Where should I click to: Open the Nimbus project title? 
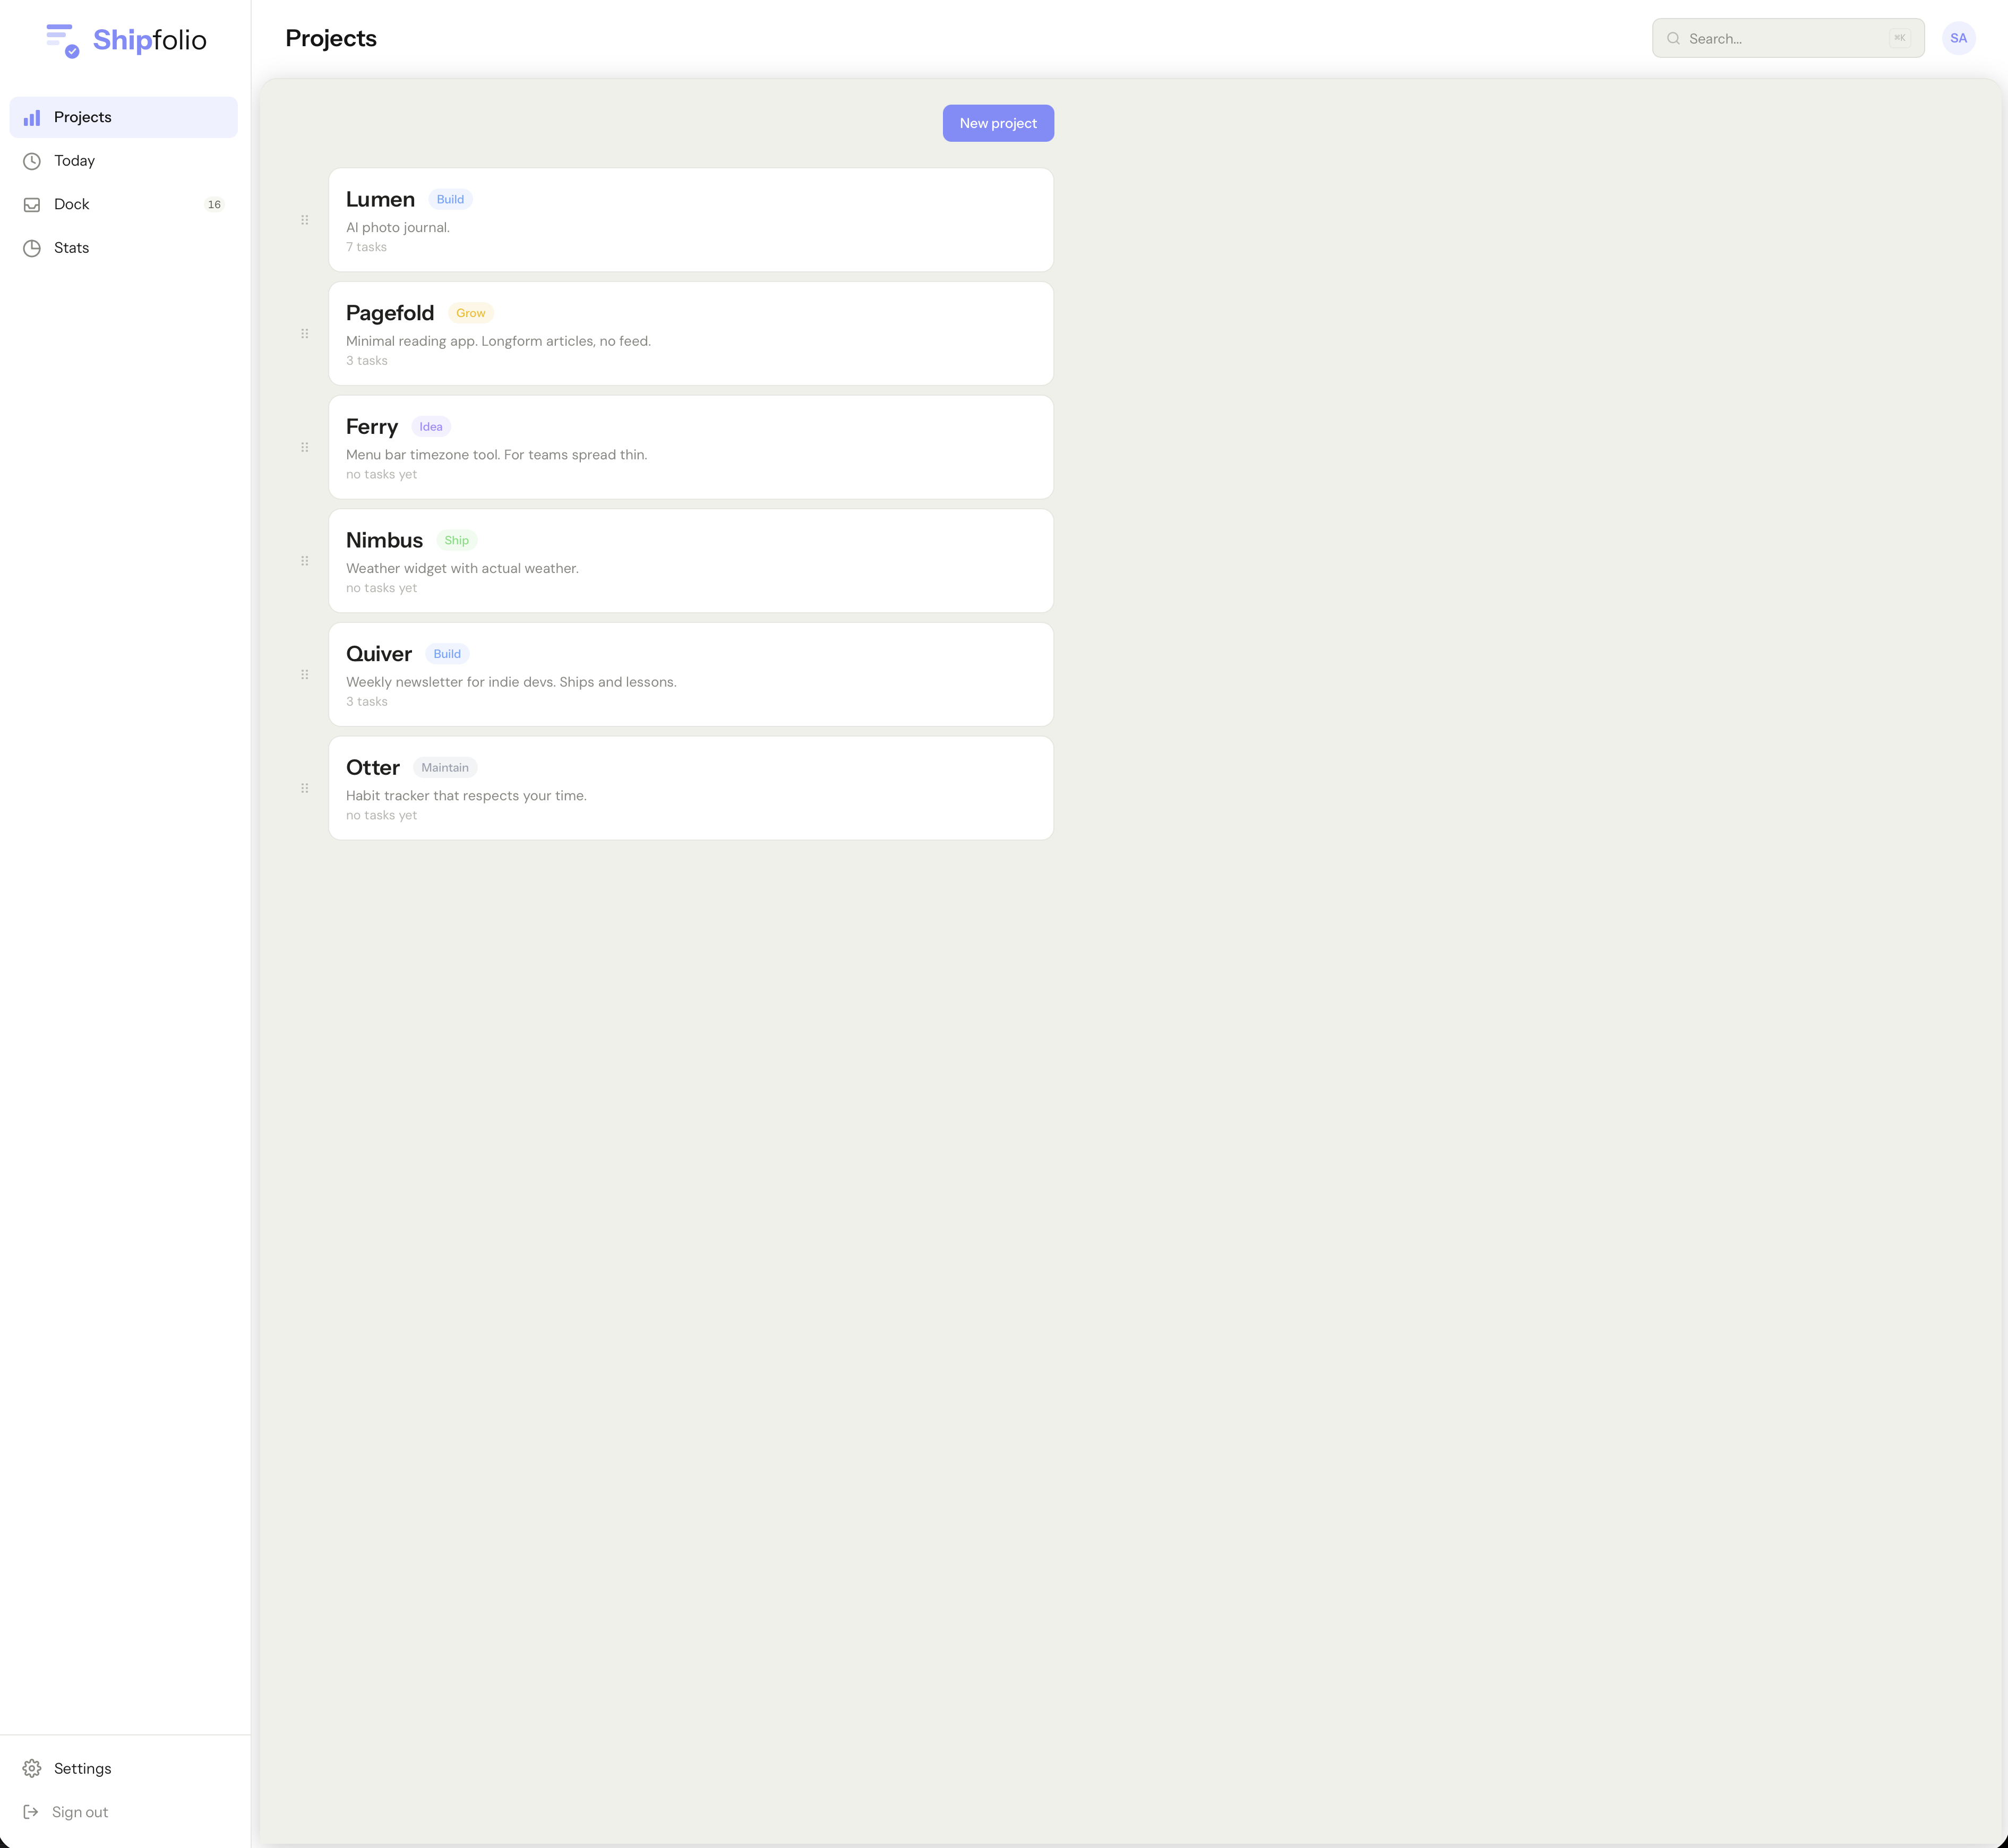[x=384, y=540]
